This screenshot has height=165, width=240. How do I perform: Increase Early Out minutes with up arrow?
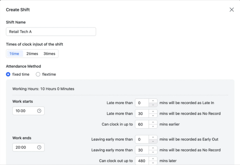point(153,137)
